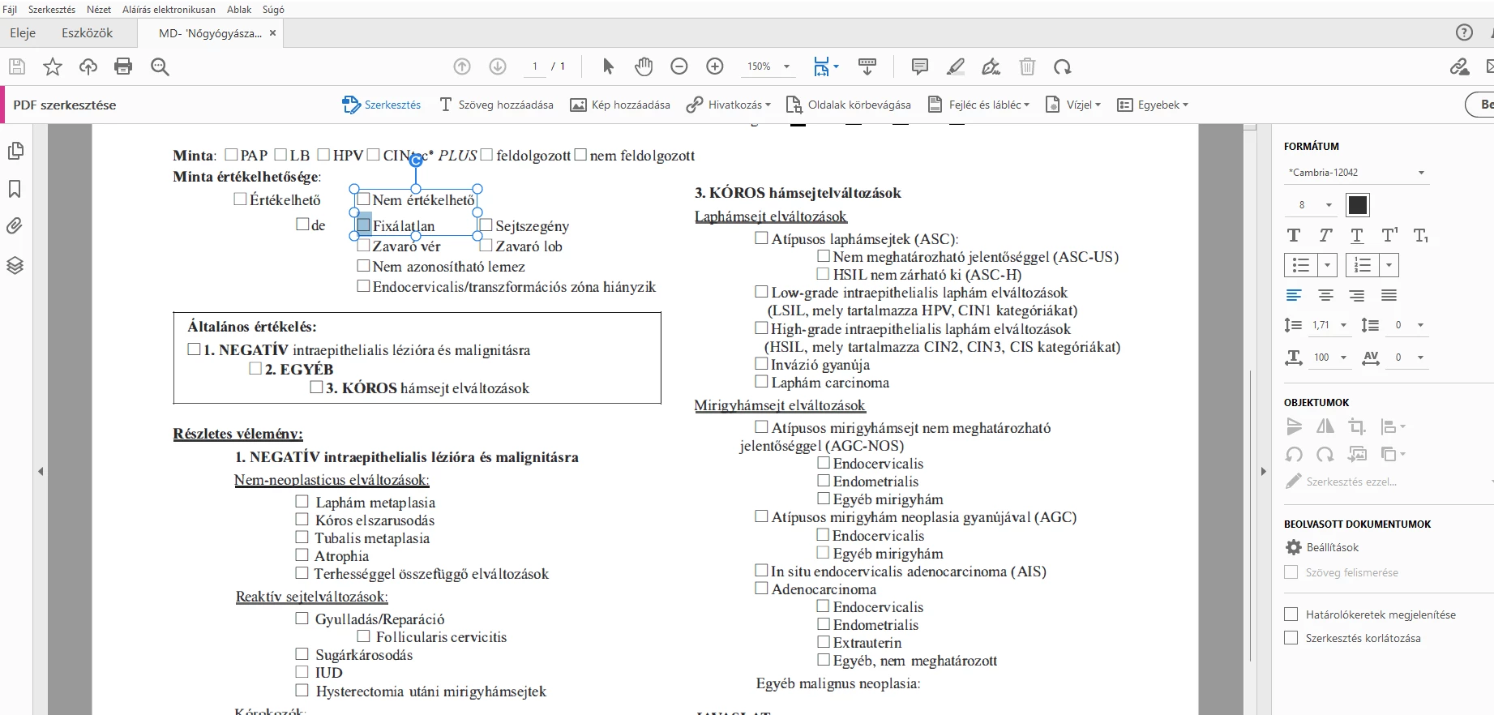Check the Értékelhető box in the document

(x=240, y=199)
